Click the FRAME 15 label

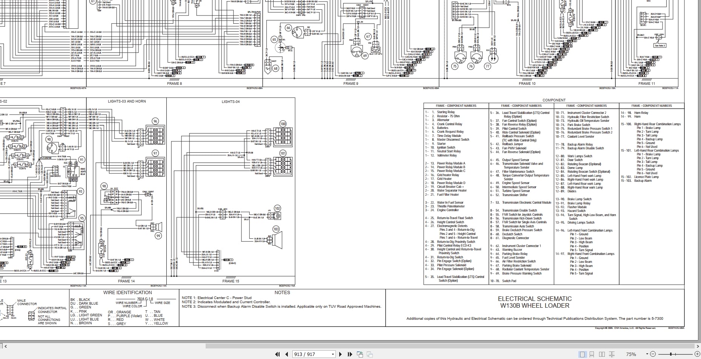coord(231,281)
